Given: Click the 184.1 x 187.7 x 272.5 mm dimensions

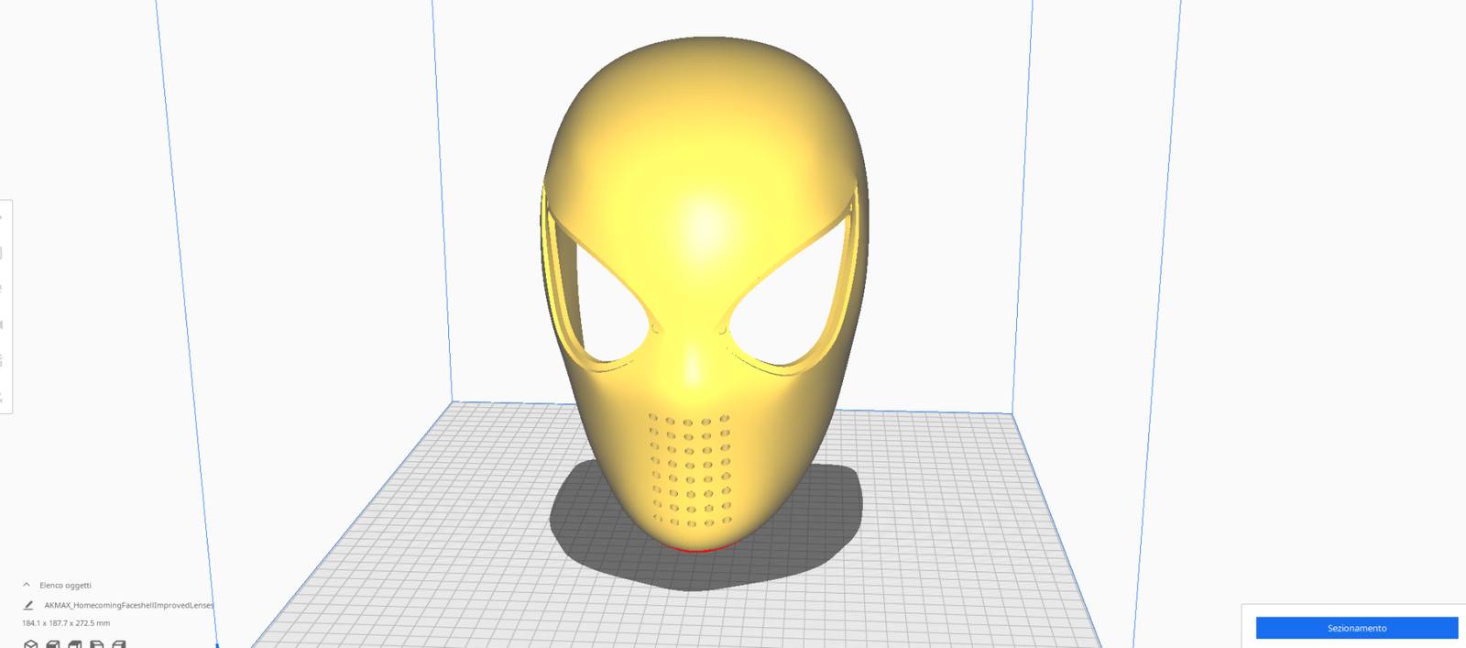Looking at the screenshot, I should pyautogui.click(x=66, y=623).
